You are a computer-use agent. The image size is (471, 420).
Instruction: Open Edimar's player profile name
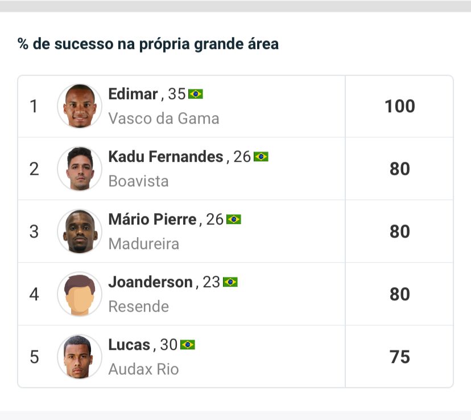coord(133,94)
